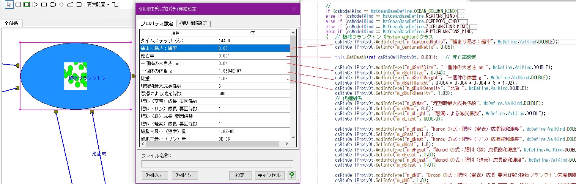576x184 pixels.
Task: Select the 全体系 canvas tab
Action: tap(11, 23)
